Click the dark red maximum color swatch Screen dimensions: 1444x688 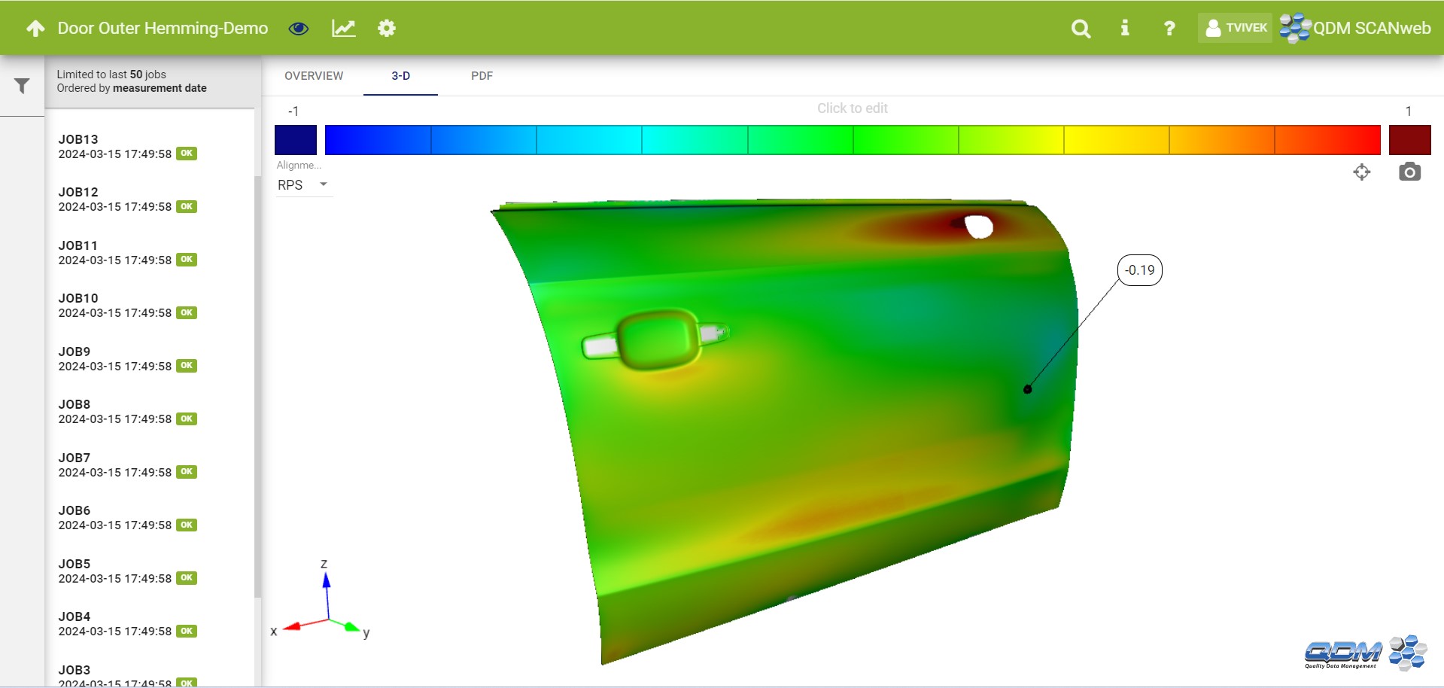coord(1409,140)
